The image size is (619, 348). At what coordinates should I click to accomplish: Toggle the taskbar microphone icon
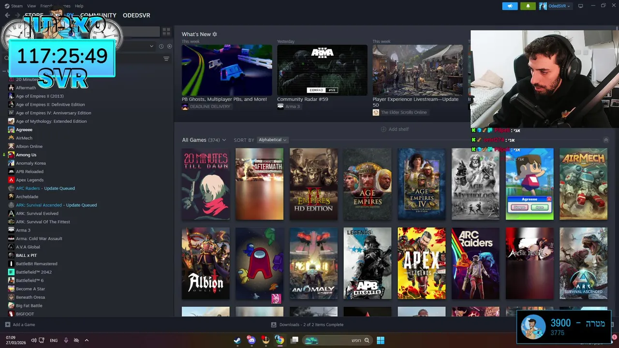[66, 340]
